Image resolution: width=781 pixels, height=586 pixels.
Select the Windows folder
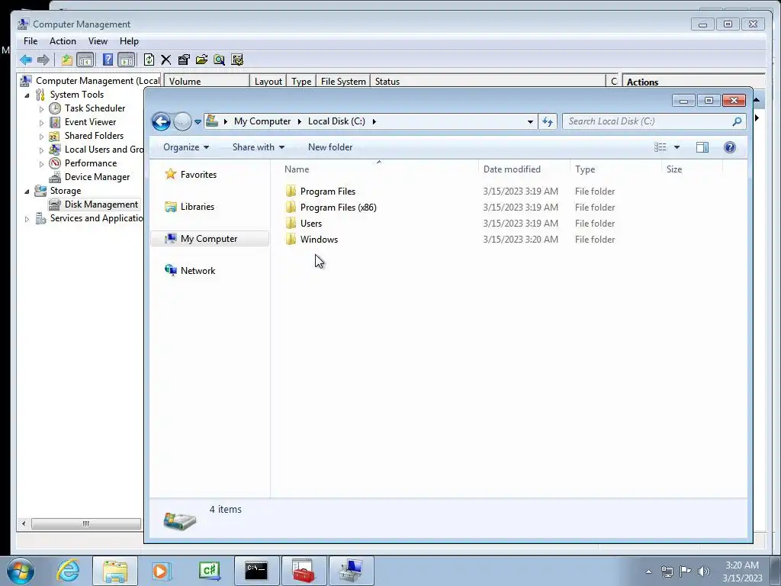[x=319, y=239]
